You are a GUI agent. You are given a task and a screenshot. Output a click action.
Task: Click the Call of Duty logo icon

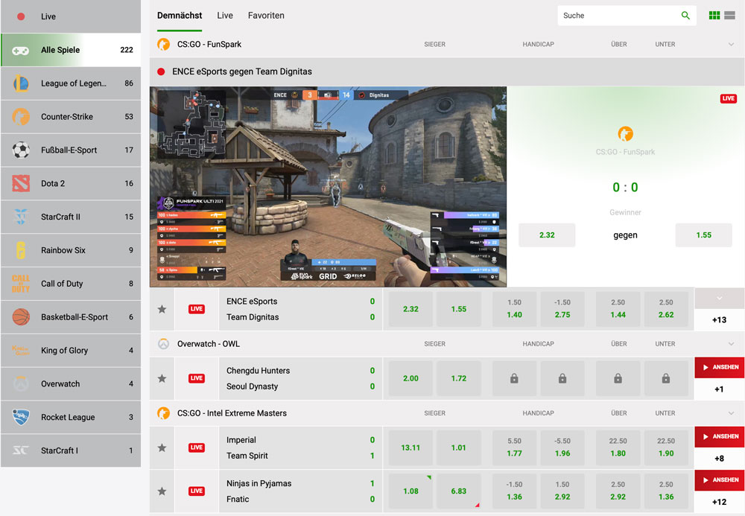pos(20,284)
